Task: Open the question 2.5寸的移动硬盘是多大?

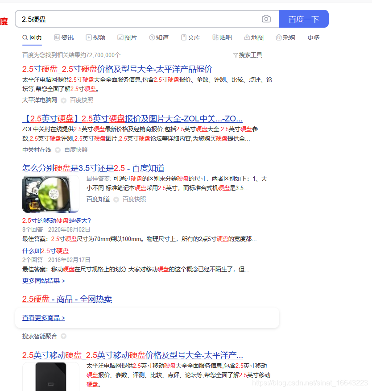Action: [x=57, y=220]
